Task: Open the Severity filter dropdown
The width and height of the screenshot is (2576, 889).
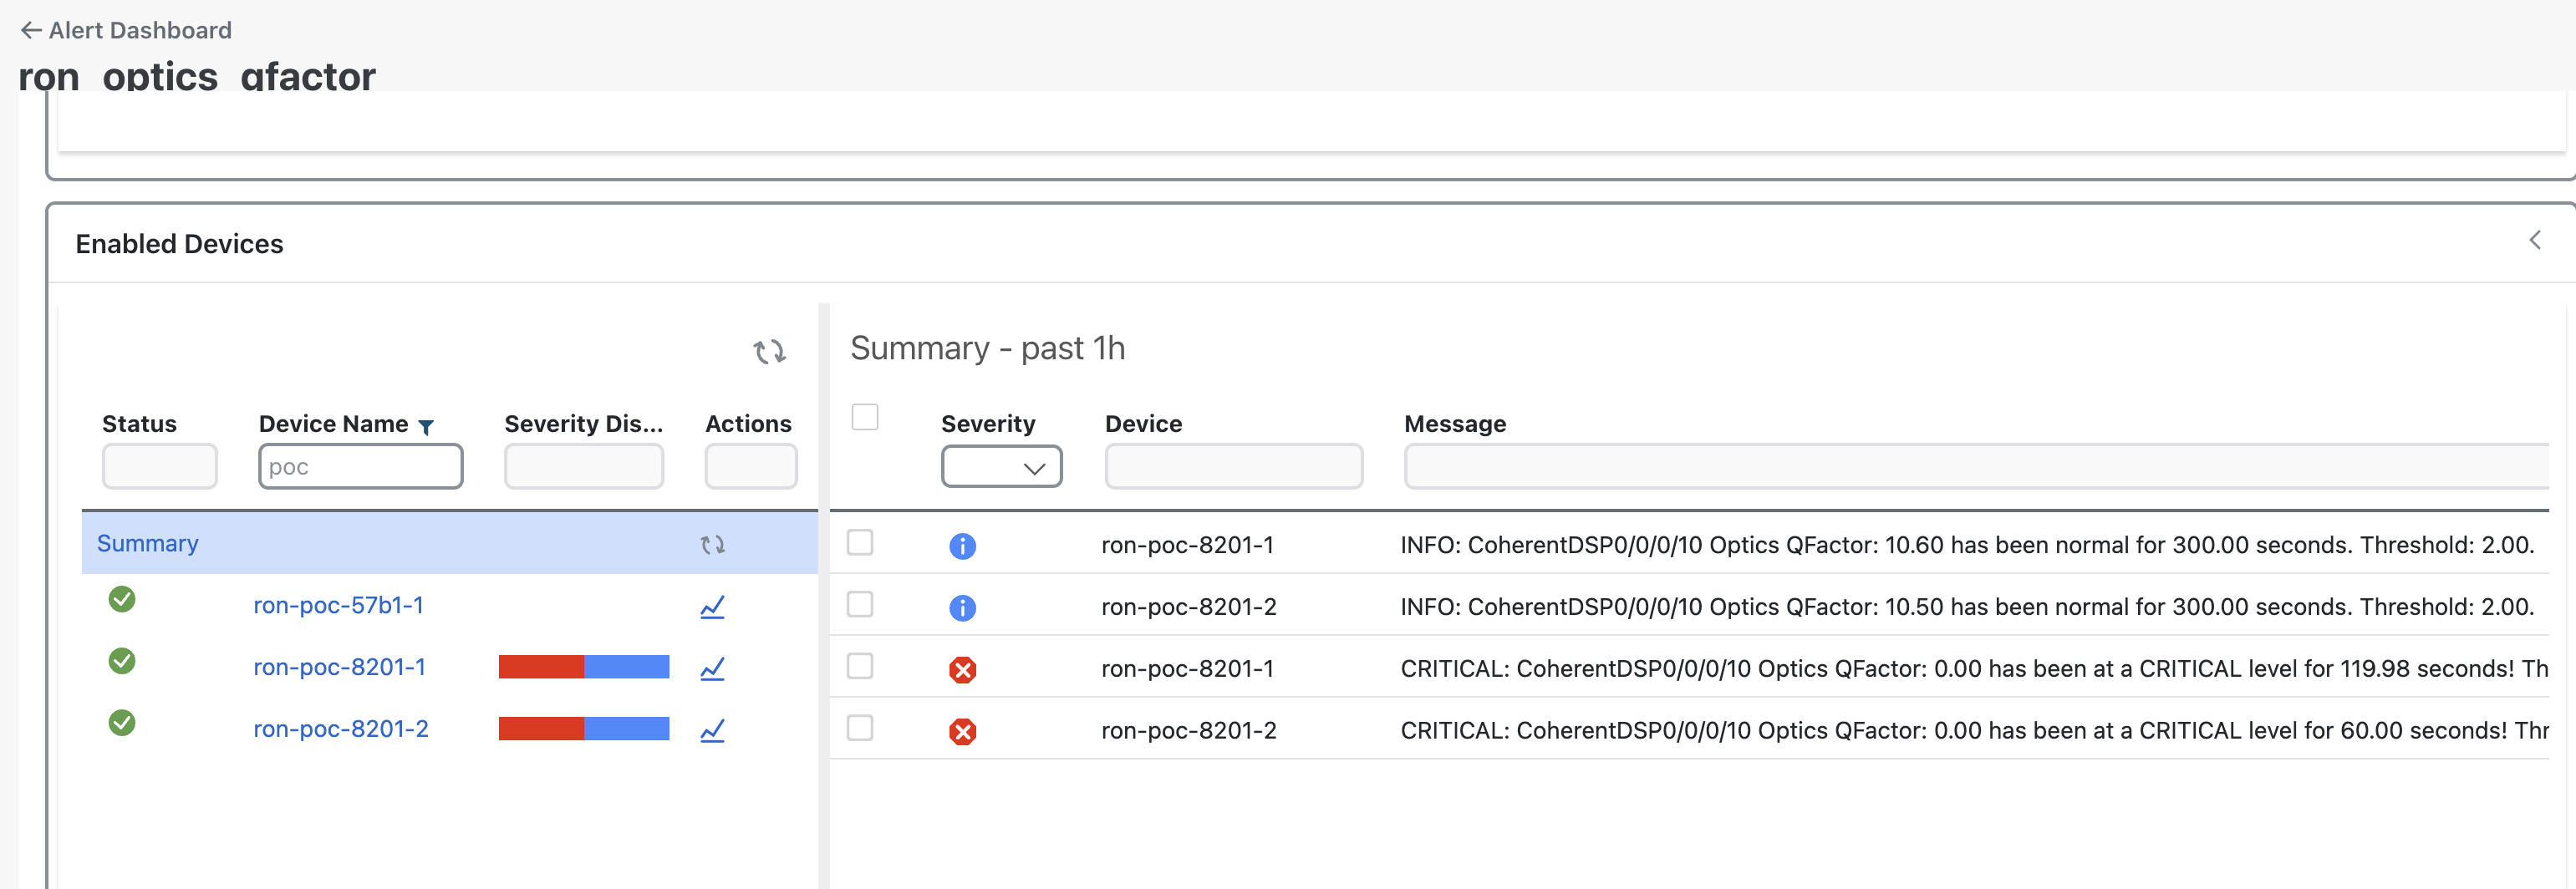Action: click(x=1001, y=467)
